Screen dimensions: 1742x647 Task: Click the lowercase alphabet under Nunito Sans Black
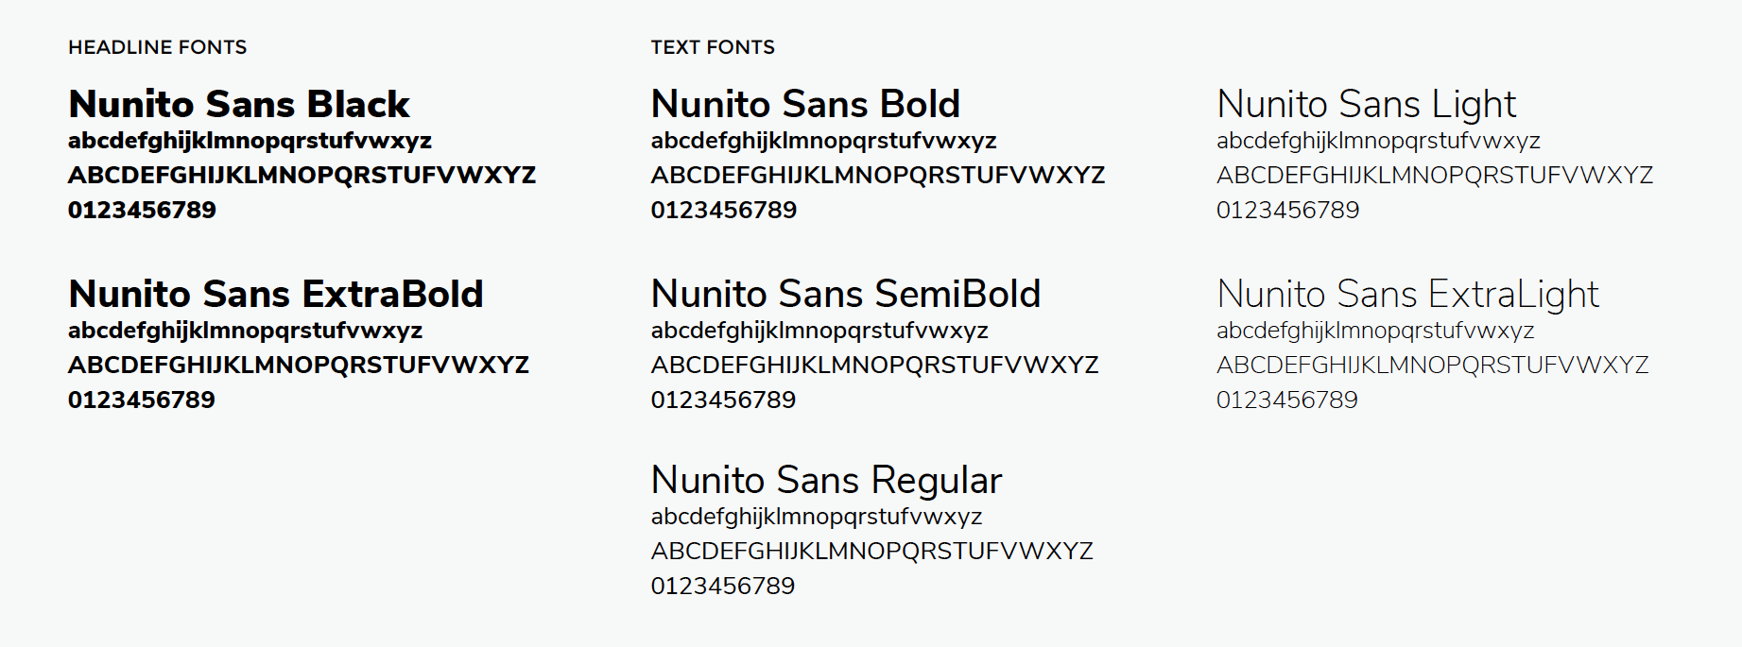(x=250, y=141)
